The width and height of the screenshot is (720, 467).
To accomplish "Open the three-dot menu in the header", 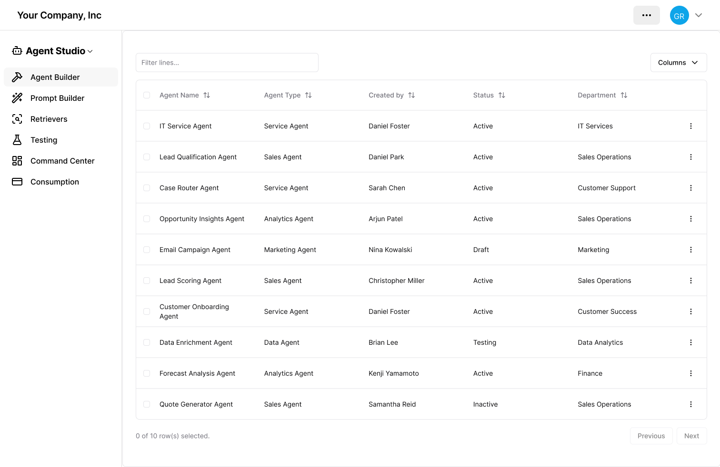I will pos(646,15).
